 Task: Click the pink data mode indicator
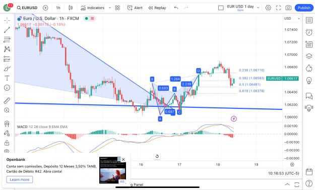[x=92, y=19]
